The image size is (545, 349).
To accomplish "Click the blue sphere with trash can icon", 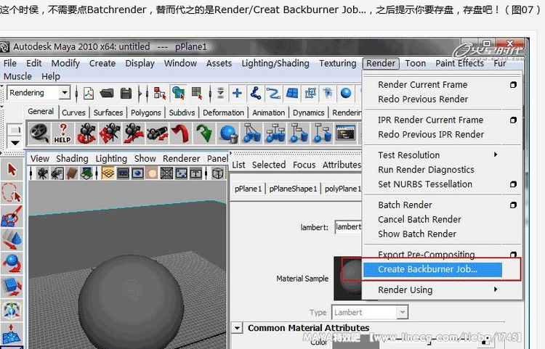I will tap(228, 134).
